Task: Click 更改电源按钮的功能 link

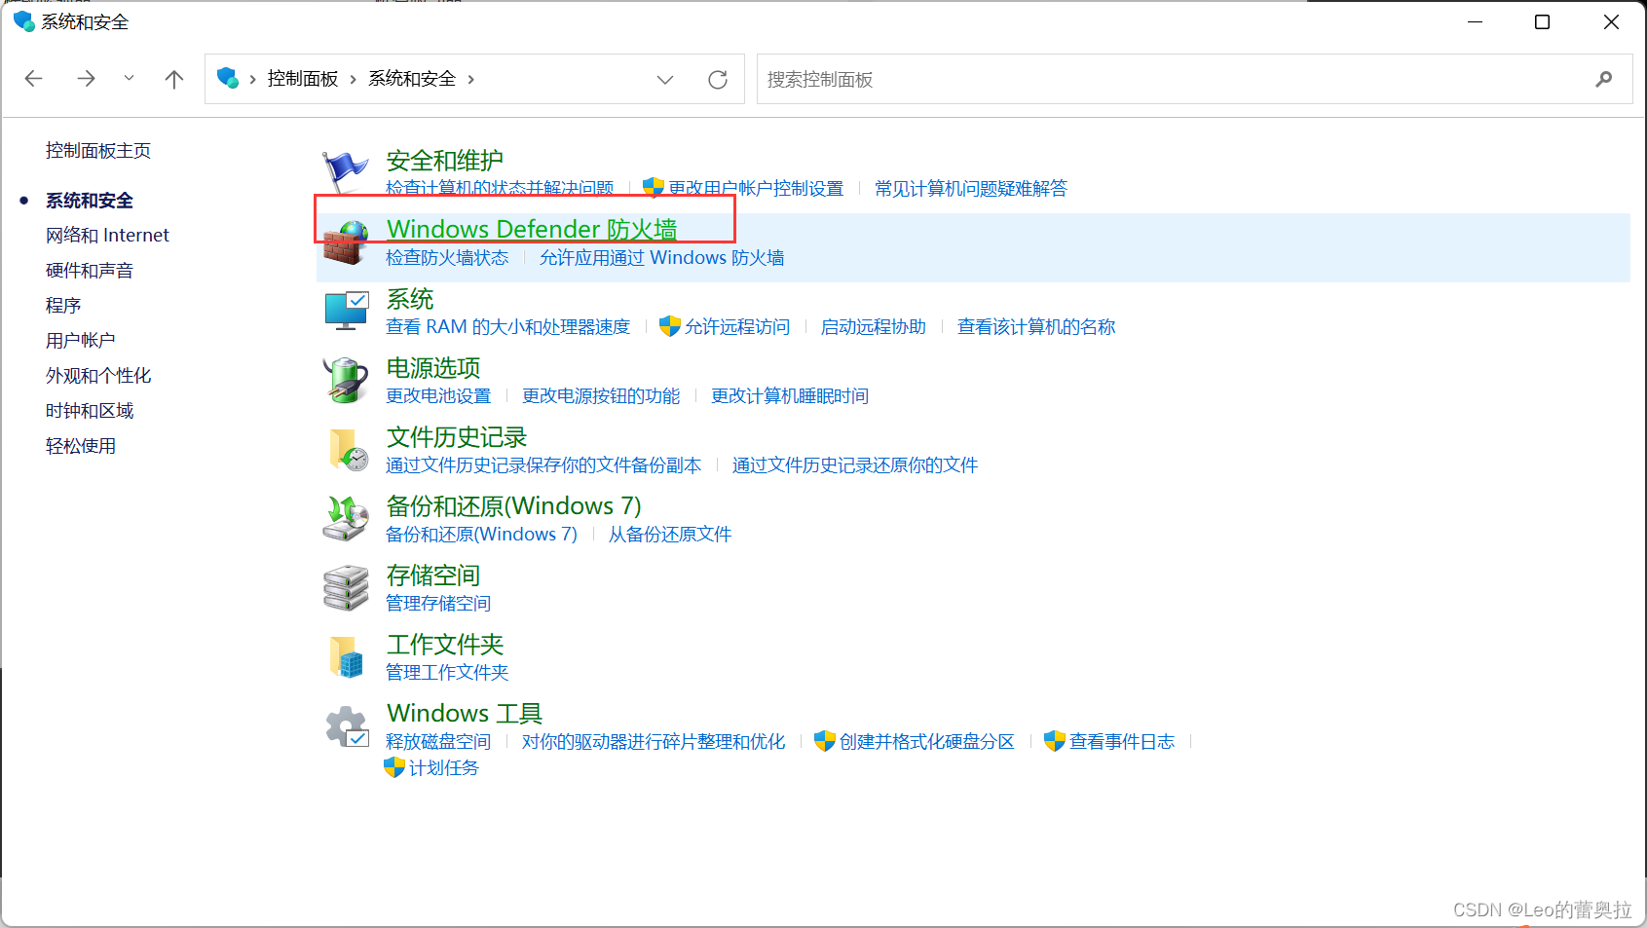Action: point(601,395)
